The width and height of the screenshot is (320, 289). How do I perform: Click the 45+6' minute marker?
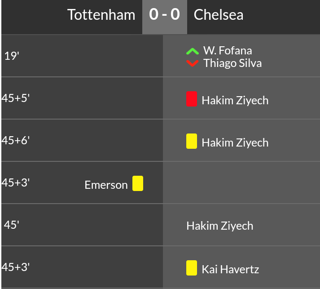[16, 140]
